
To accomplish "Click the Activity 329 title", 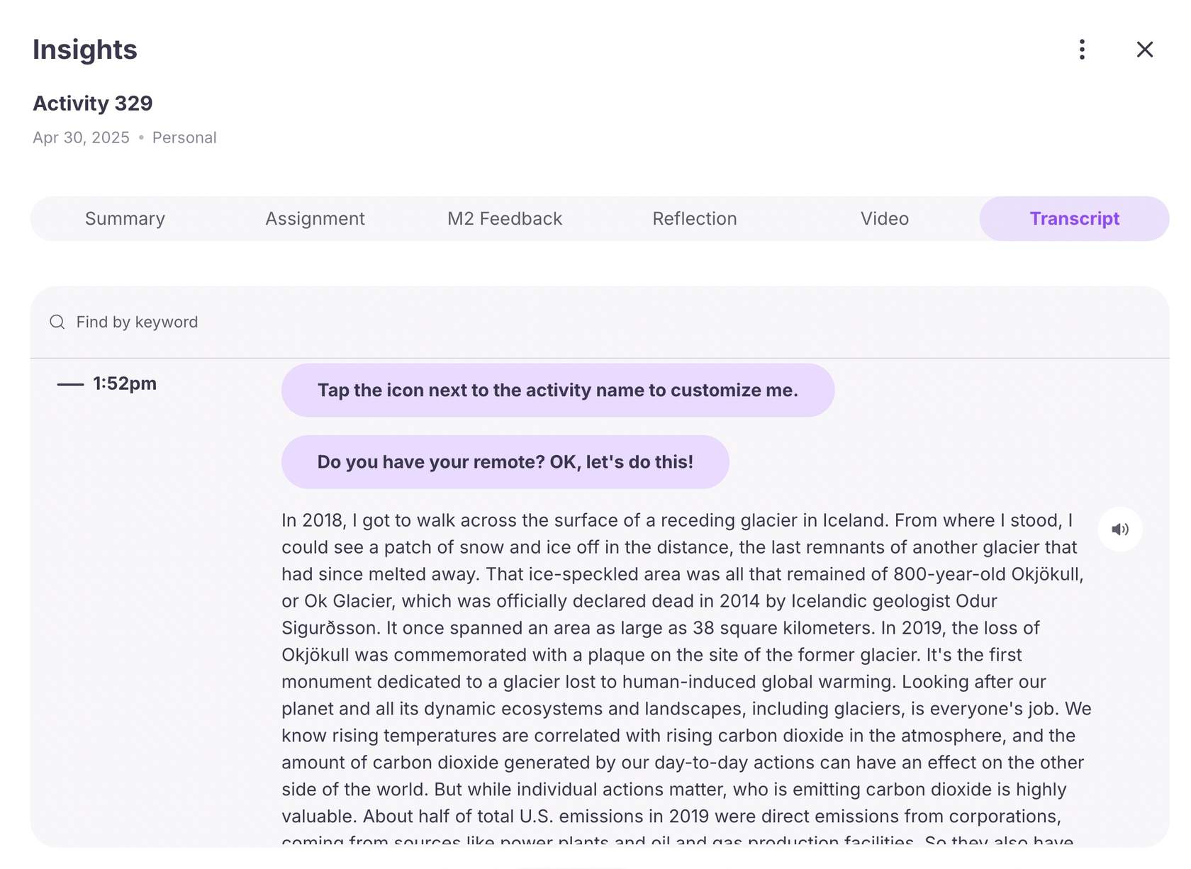I will tap(93, 103).
